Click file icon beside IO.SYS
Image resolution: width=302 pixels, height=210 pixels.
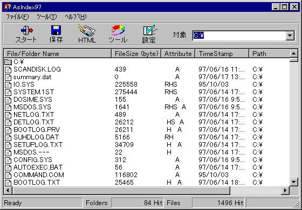pos(8,85)
